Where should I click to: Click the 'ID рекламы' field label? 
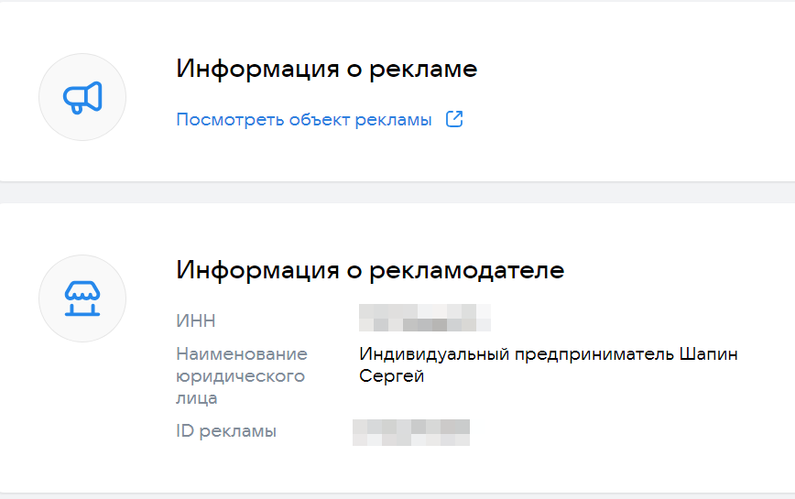coord(225,431)
